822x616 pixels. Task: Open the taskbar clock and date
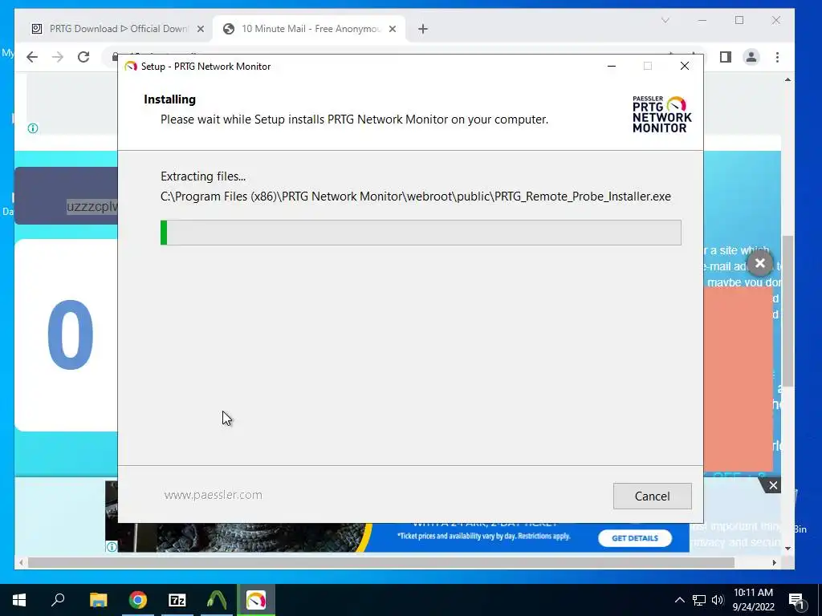click(x=753, y=600)
